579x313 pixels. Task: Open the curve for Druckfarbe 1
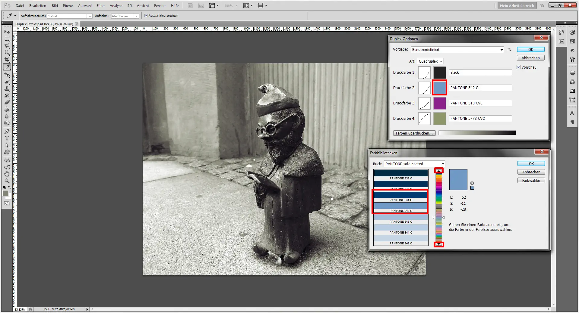[424, 73]
